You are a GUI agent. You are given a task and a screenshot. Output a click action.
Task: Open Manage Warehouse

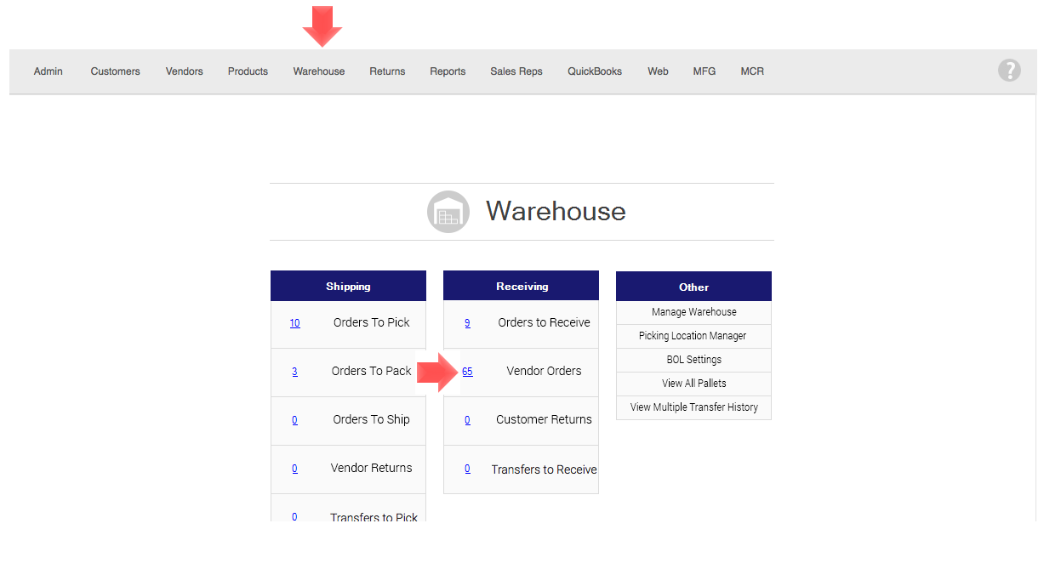[693, 312]
